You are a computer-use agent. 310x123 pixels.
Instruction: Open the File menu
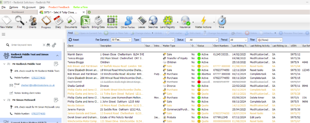coord(3,7)
